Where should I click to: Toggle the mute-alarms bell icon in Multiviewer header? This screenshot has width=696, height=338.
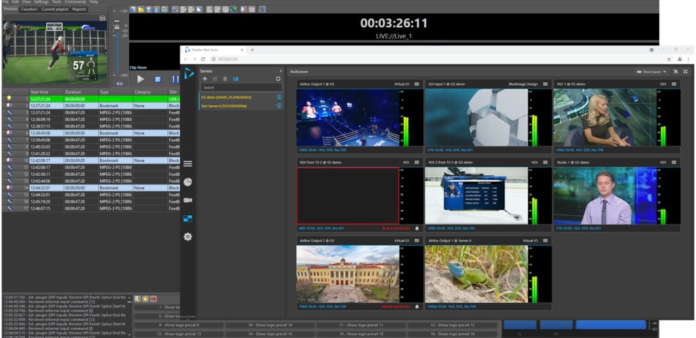tap(676, 71)
